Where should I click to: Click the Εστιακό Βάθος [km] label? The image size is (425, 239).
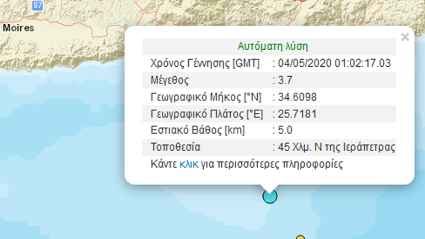198,130
